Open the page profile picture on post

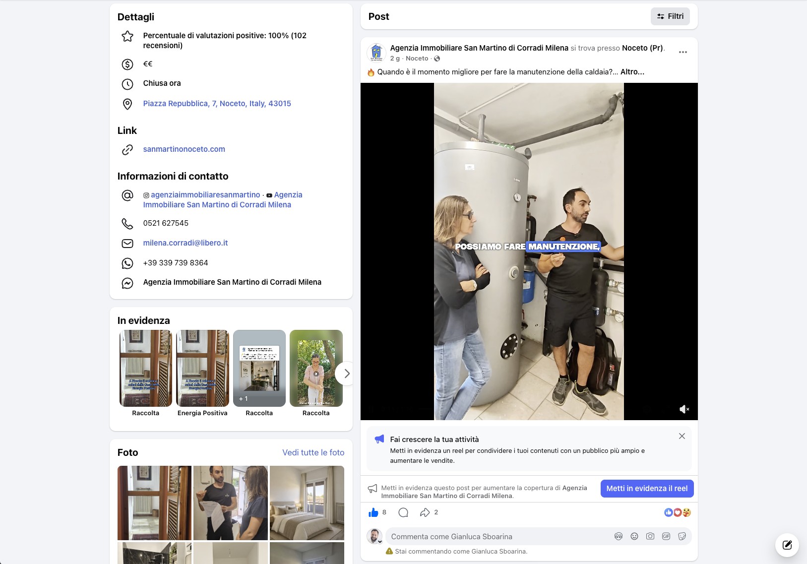[x=376, y=52]
